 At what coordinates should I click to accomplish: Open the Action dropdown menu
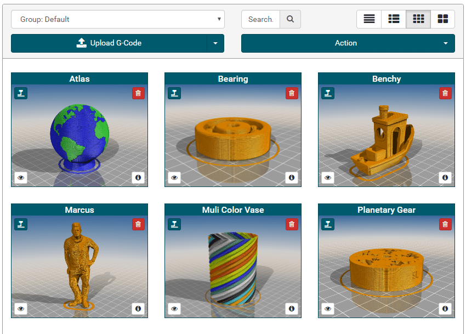(348, 43)
